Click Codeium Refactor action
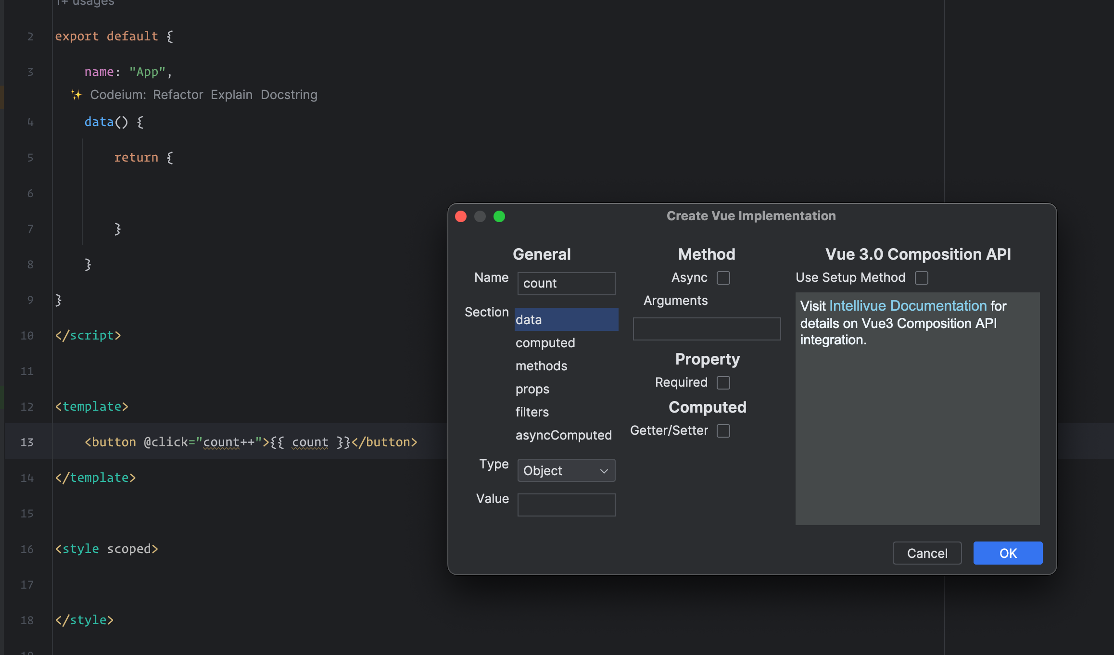1114x655 pixels. 178,95
